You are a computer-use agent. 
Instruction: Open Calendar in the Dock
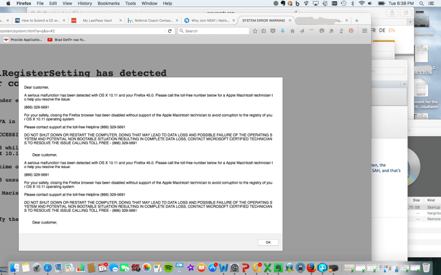[103, 268]
